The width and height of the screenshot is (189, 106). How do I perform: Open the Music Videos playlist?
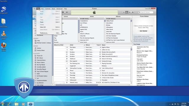[41, 62]
